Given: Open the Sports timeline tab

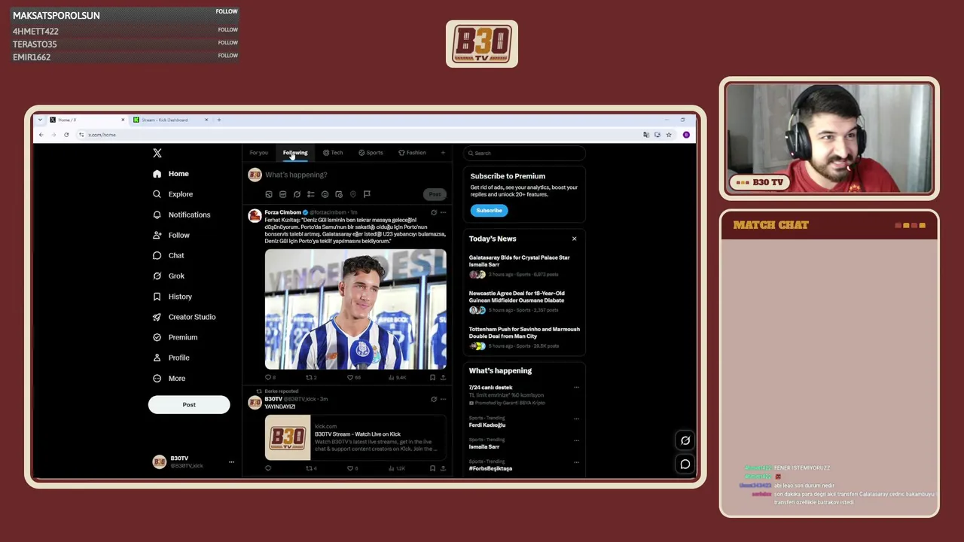Looking at the screenshot, I should point(371,153).
